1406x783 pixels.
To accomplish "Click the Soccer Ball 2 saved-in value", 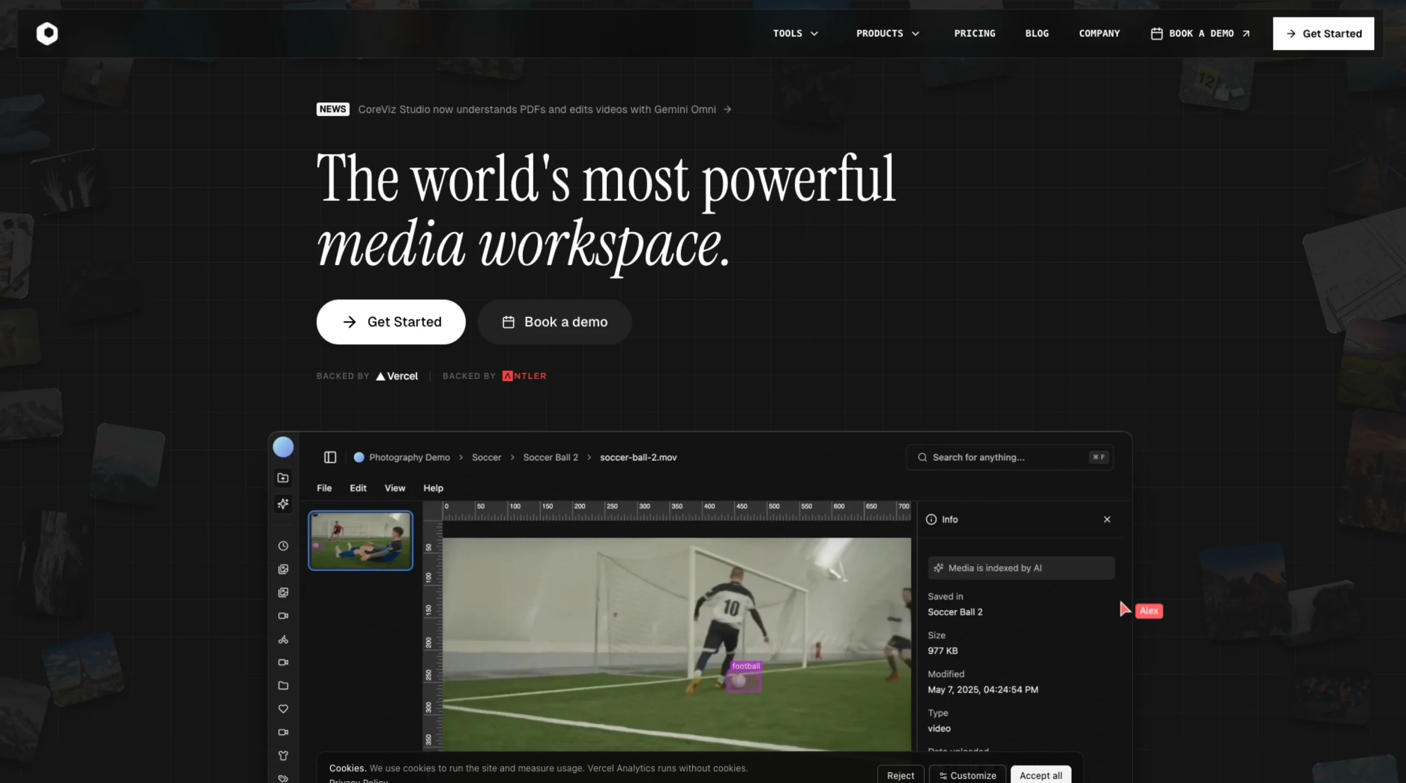I will click(x=955, y=612).
